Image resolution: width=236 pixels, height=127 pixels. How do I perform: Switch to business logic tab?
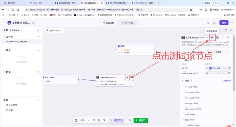(109, 23)
